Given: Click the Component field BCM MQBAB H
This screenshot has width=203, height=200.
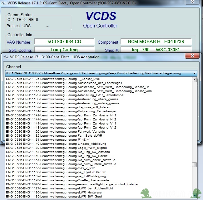Looking at the screenshot, I should click(x=156, y=42).
